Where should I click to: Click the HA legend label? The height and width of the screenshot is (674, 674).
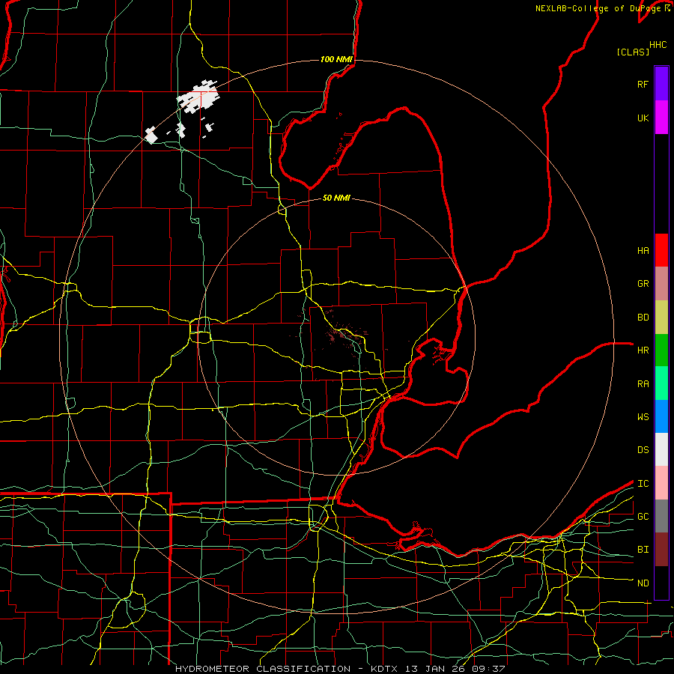643,250
